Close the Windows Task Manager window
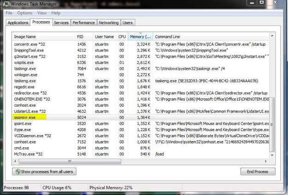288x195 pixels. (x=275, y=3)
